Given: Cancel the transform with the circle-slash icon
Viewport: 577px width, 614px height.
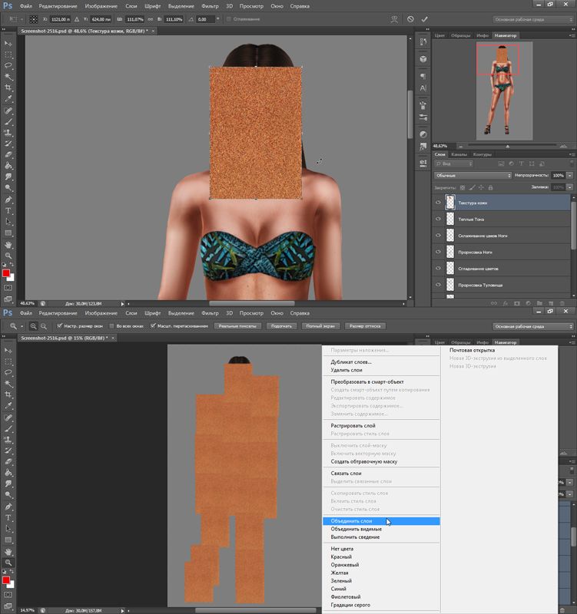Looking at the screenshot, I should point(410,19).
